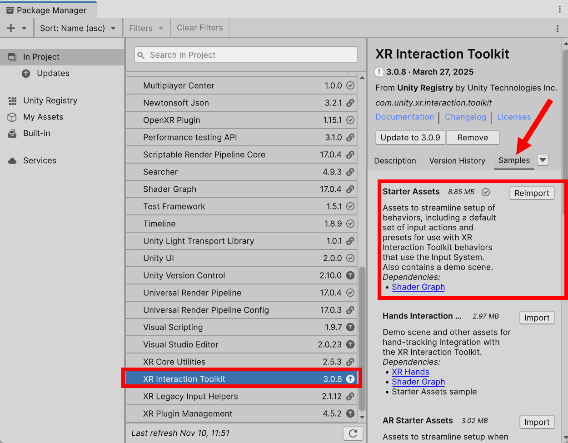This screenshot has width=568, height=443.
Task: Open Unity Registry in sidebar
Action: 50,100
